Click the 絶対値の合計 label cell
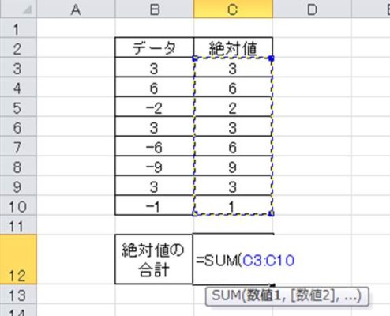 coord(154,259)
